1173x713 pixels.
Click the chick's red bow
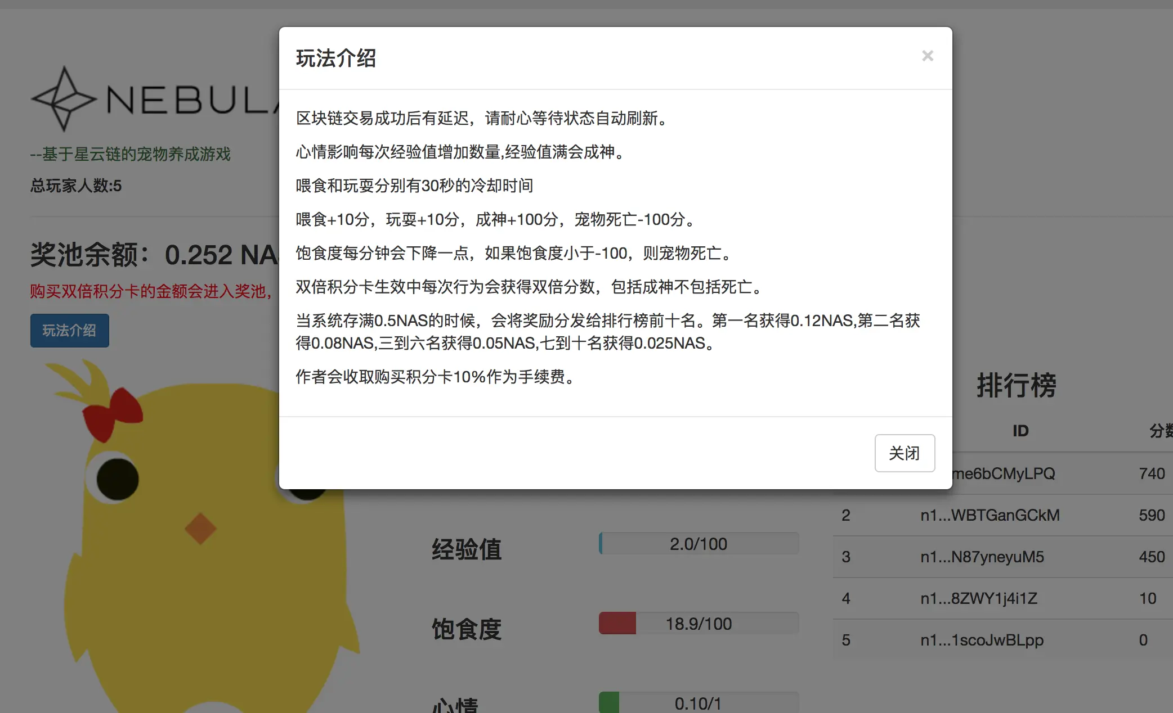point(113,413)
